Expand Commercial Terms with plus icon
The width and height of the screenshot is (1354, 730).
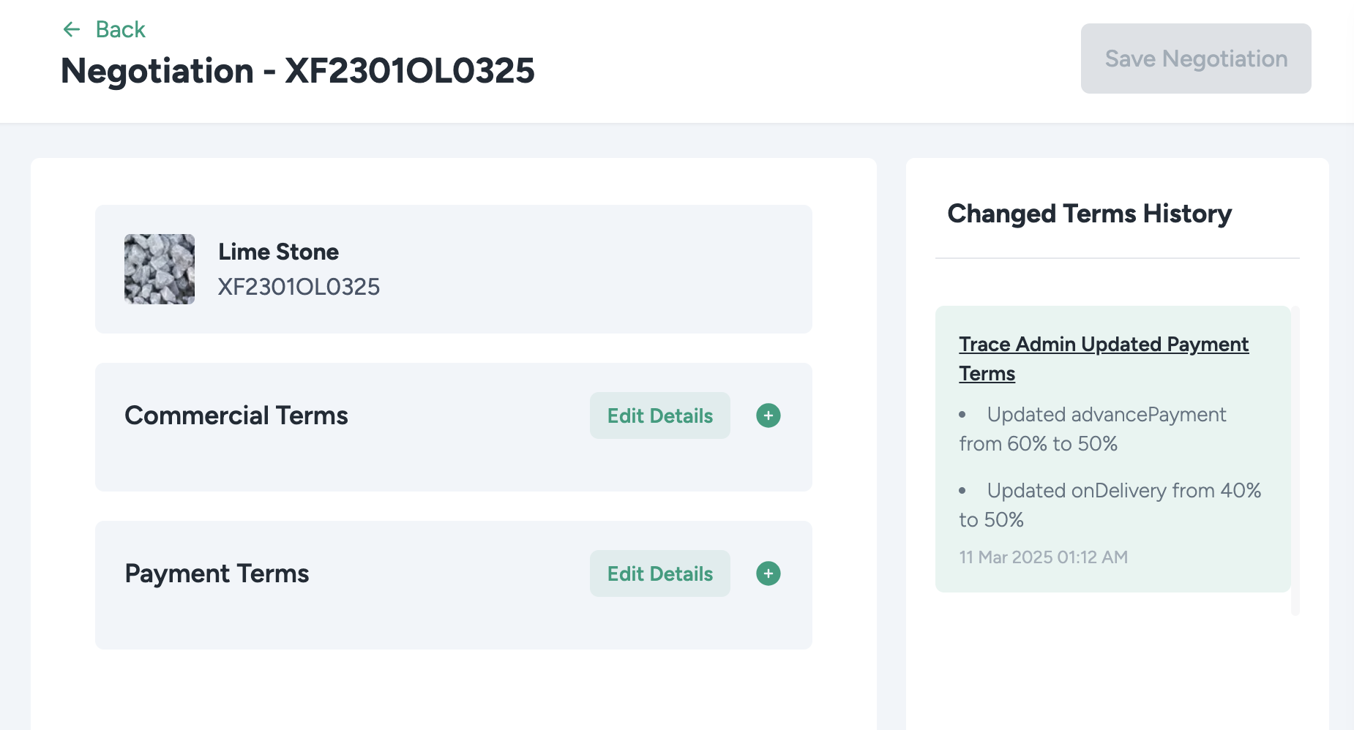pos(768,415)
